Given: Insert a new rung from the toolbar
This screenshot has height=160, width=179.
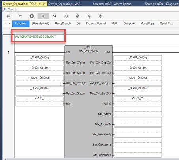Looking at the screenshot, I should point(9,16).
